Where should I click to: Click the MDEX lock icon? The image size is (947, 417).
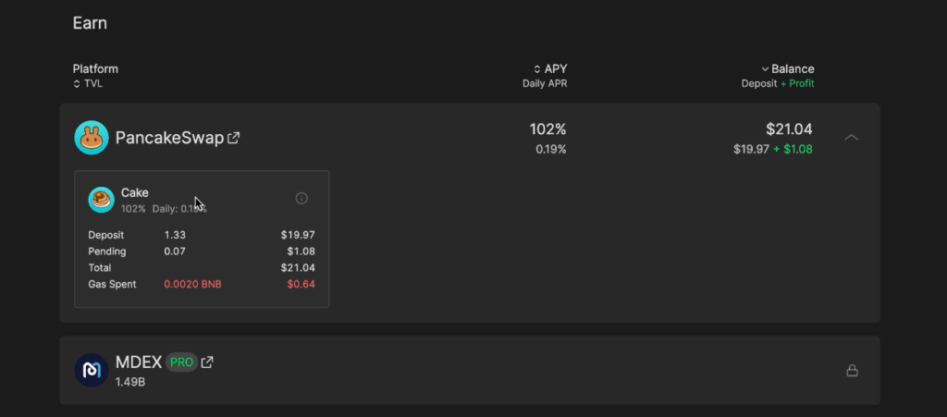pos(852,371)
